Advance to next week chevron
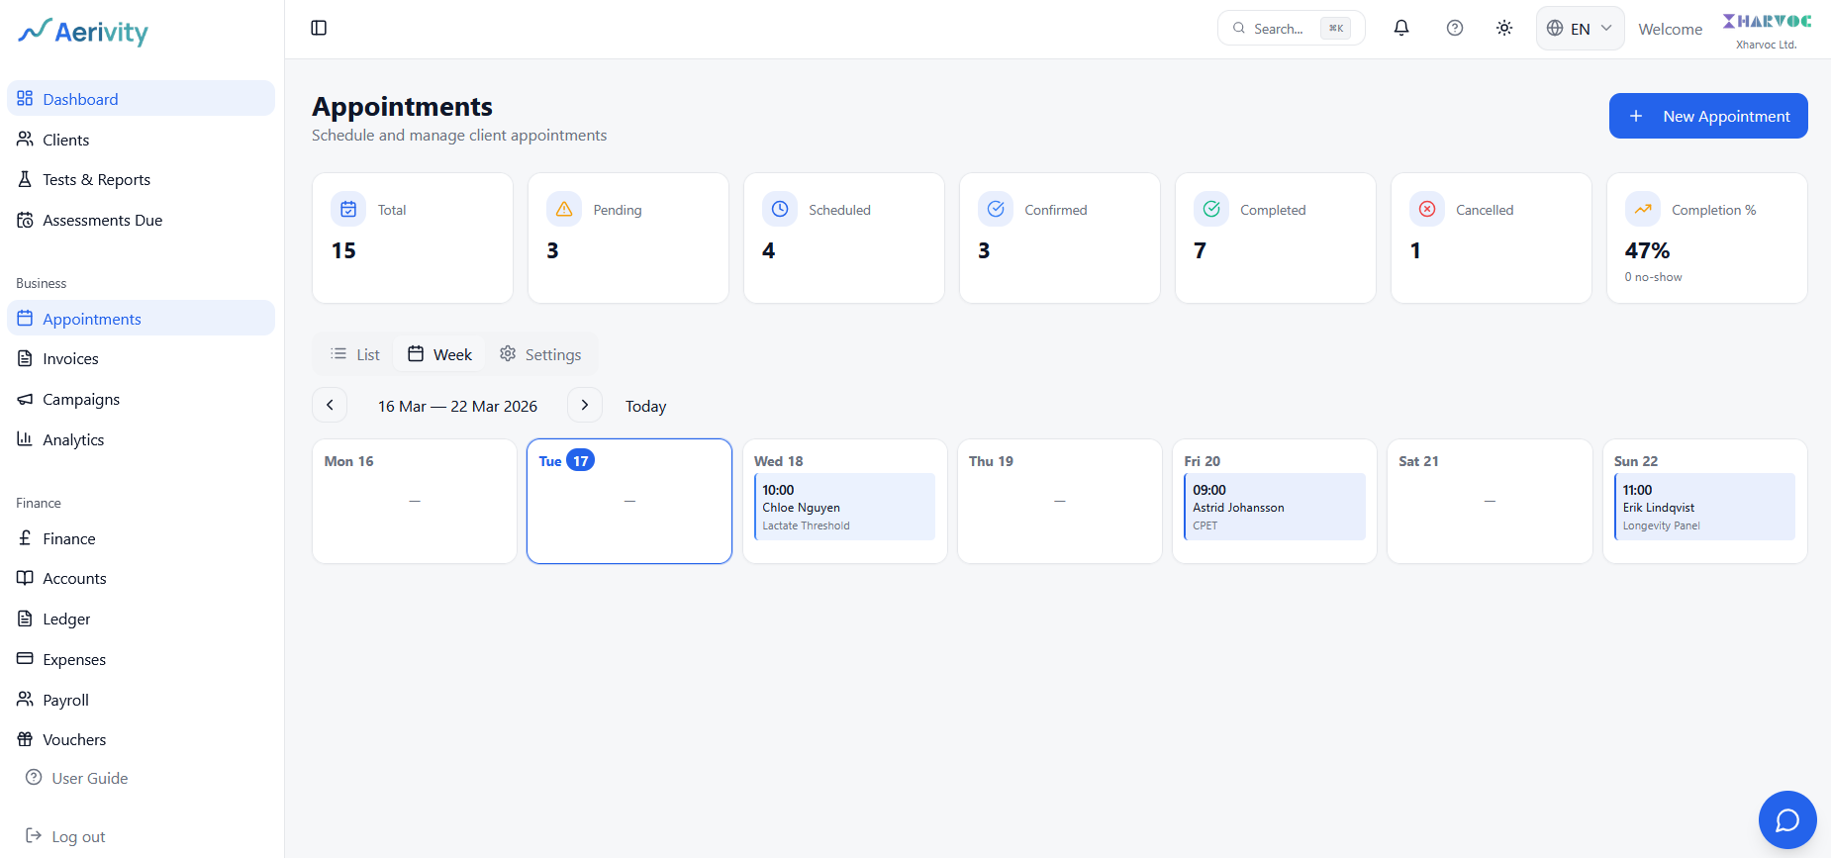 [x=584, y=405]
